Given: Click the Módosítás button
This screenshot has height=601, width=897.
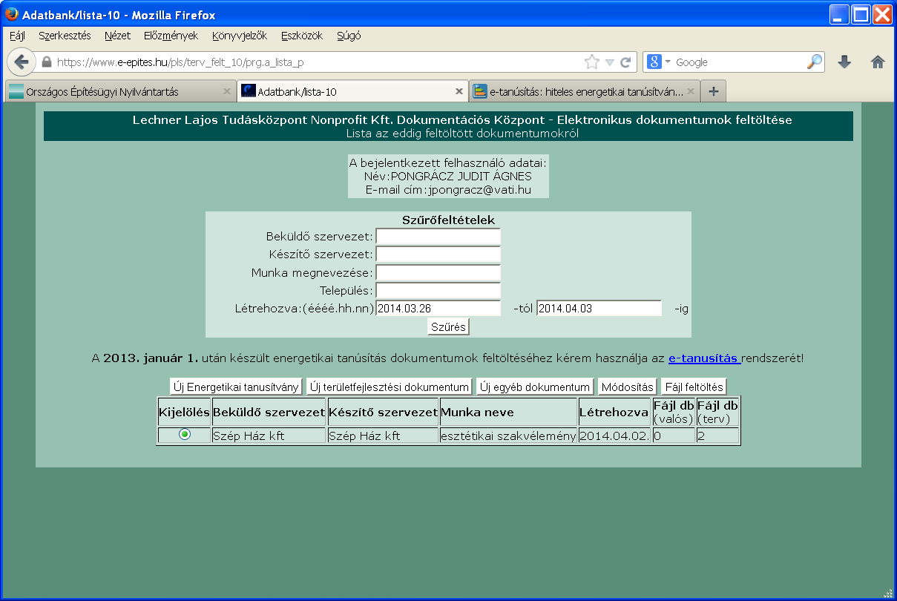Looking at the screenshot, I should pos(628,387).
